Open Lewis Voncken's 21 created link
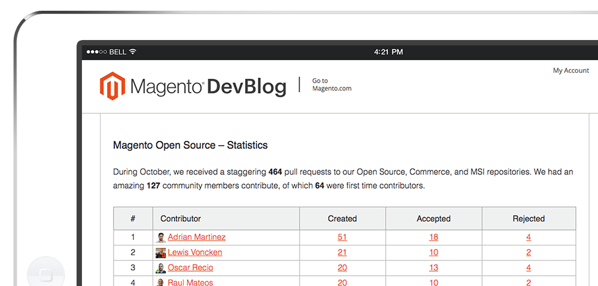 [x=342, y=252]
